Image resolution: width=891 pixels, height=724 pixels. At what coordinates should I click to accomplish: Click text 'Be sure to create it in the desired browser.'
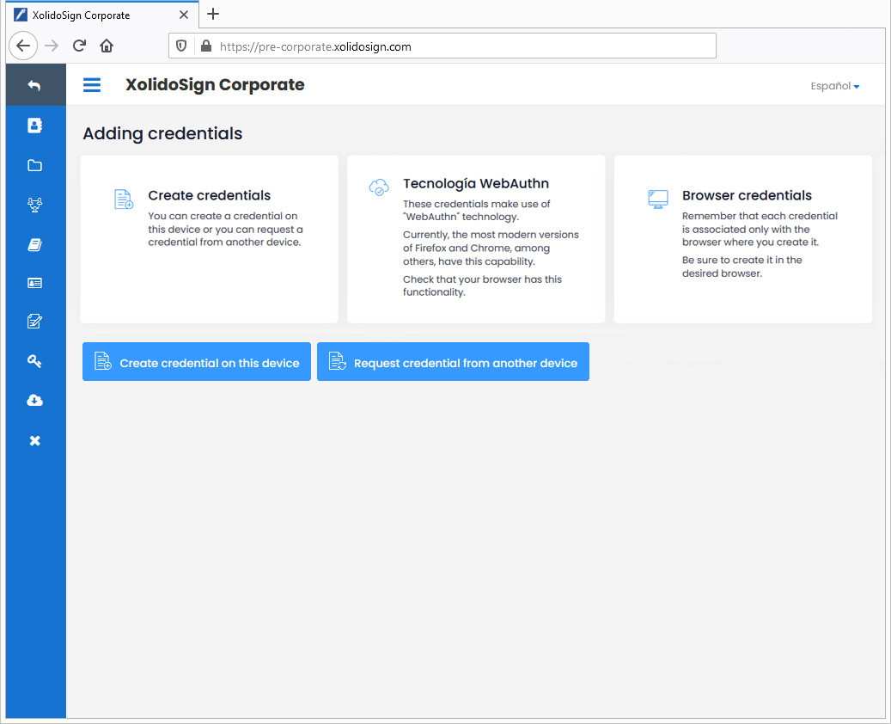pos(741,267)
